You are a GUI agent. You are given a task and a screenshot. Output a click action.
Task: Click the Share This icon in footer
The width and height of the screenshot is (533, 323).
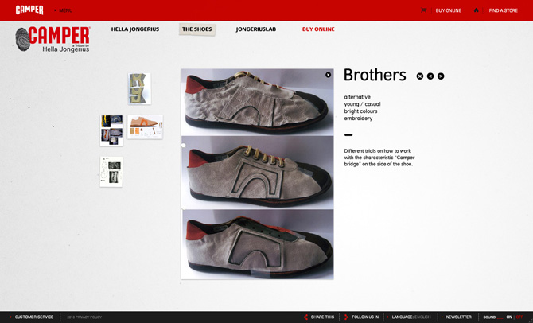tap(305, 317)
